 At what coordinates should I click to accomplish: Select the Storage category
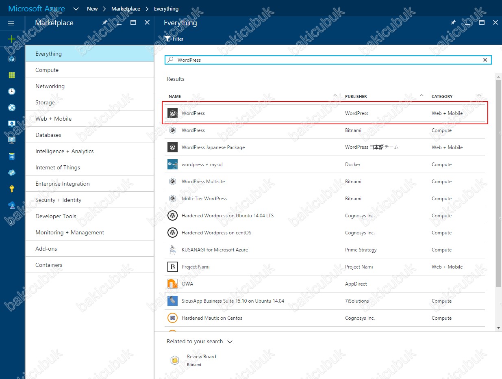pyautogui.click(x=89, y=102)
